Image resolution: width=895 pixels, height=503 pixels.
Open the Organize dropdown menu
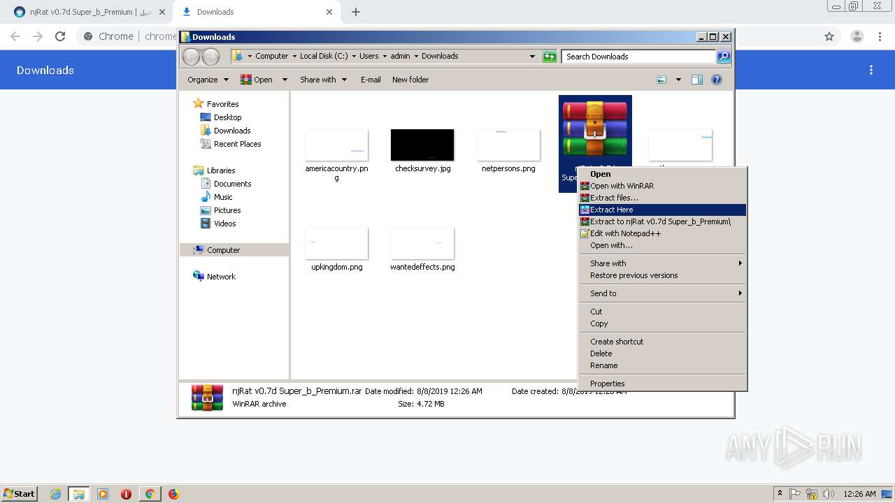pyautogui.click(x=208, y=80)
